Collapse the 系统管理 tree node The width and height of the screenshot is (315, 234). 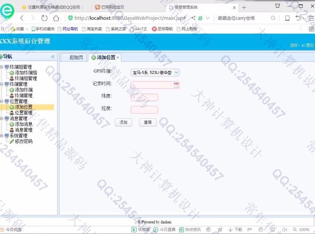tap(1, 136)
